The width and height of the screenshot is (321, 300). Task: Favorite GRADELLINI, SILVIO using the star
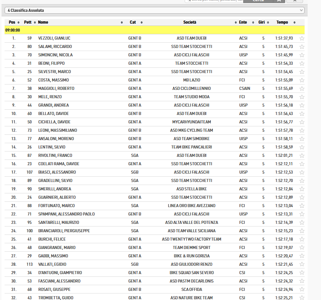click(302, 181)
